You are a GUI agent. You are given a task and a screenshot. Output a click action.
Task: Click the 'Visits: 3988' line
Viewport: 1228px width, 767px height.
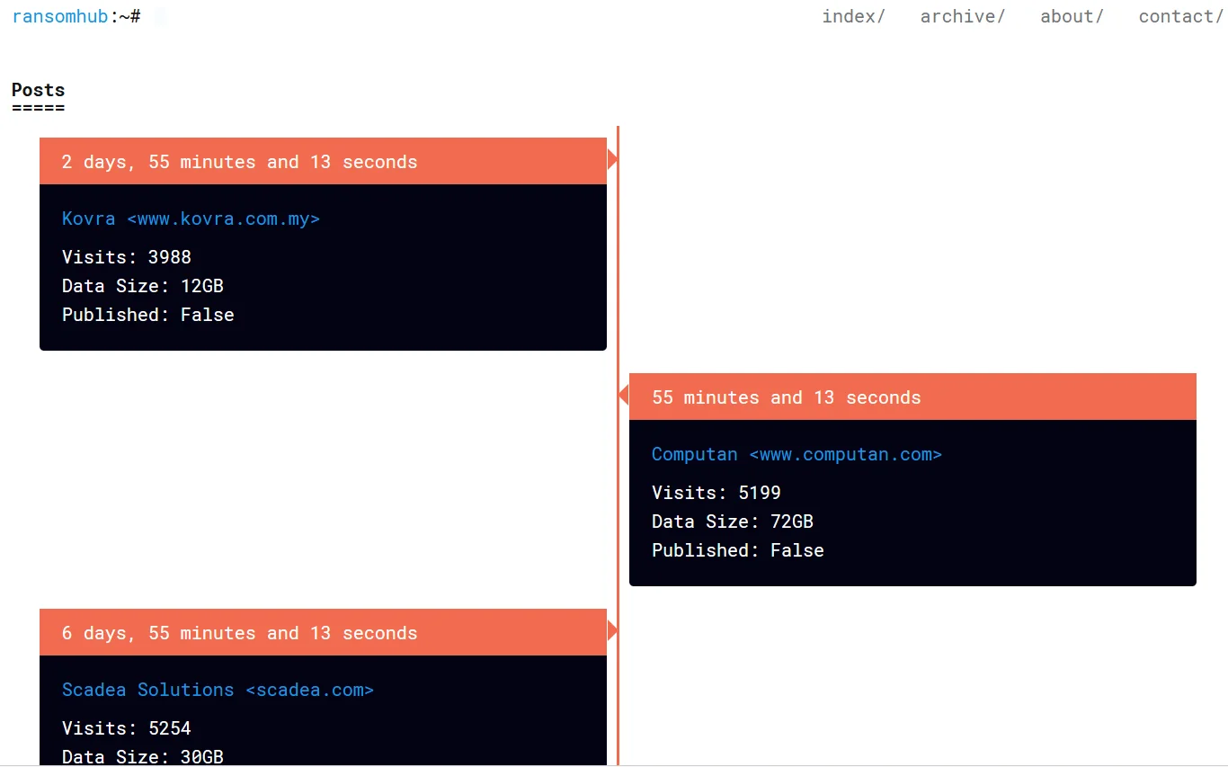click(x=127, y=257)
